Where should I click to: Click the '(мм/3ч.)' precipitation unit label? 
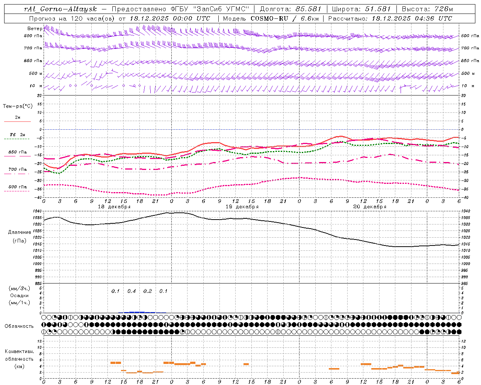pyautogui.click(x=20, y=288)
